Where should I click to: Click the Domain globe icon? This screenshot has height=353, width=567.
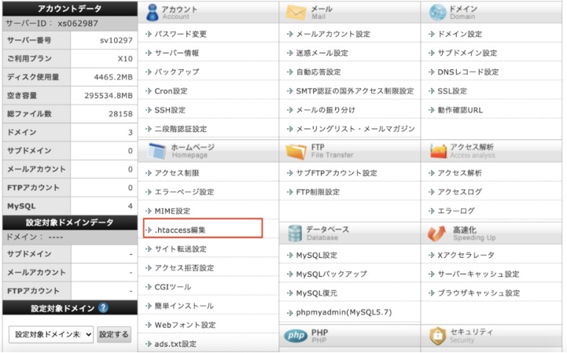point(438,13)
